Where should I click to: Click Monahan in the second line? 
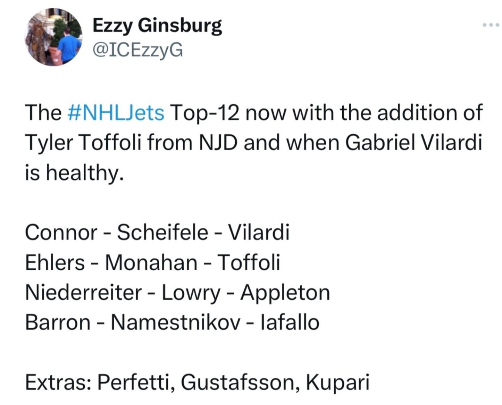point(151,262)
